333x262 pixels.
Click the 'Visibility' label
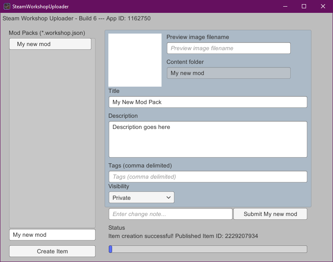(119, 186)
